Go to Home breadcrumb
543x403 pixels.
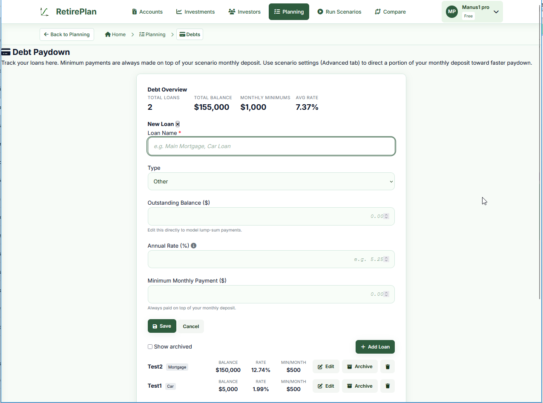click(x=115, y=34)
